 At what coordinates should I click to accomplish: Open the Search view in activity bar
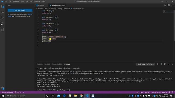[x=3, y=12]
